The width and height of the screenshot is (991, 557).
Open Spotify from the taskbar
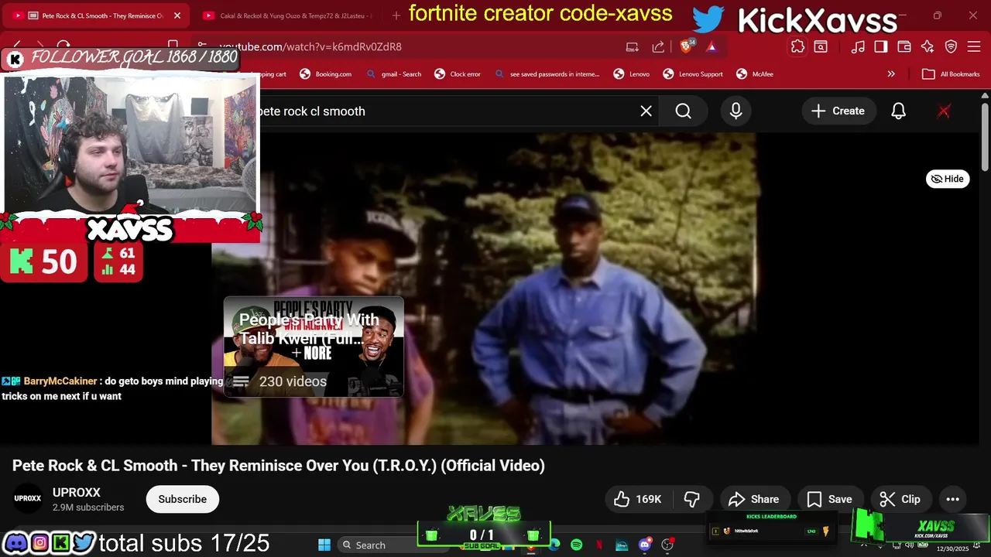tap(576, 545)
